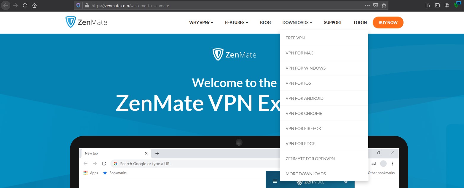
Task: Expand the FEATURES menu
Action: coord(237,23)
